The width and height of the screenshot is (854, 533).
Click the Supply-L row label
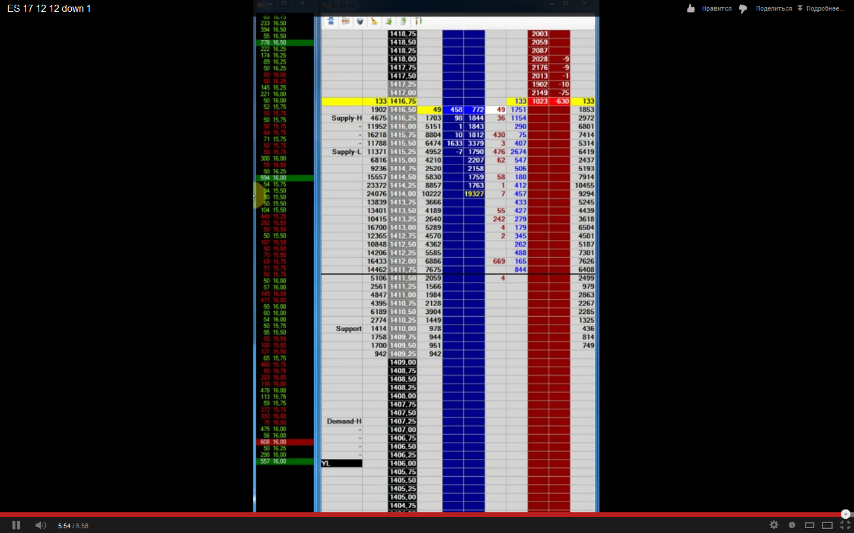pyautogui.click(x=346, y=152)
